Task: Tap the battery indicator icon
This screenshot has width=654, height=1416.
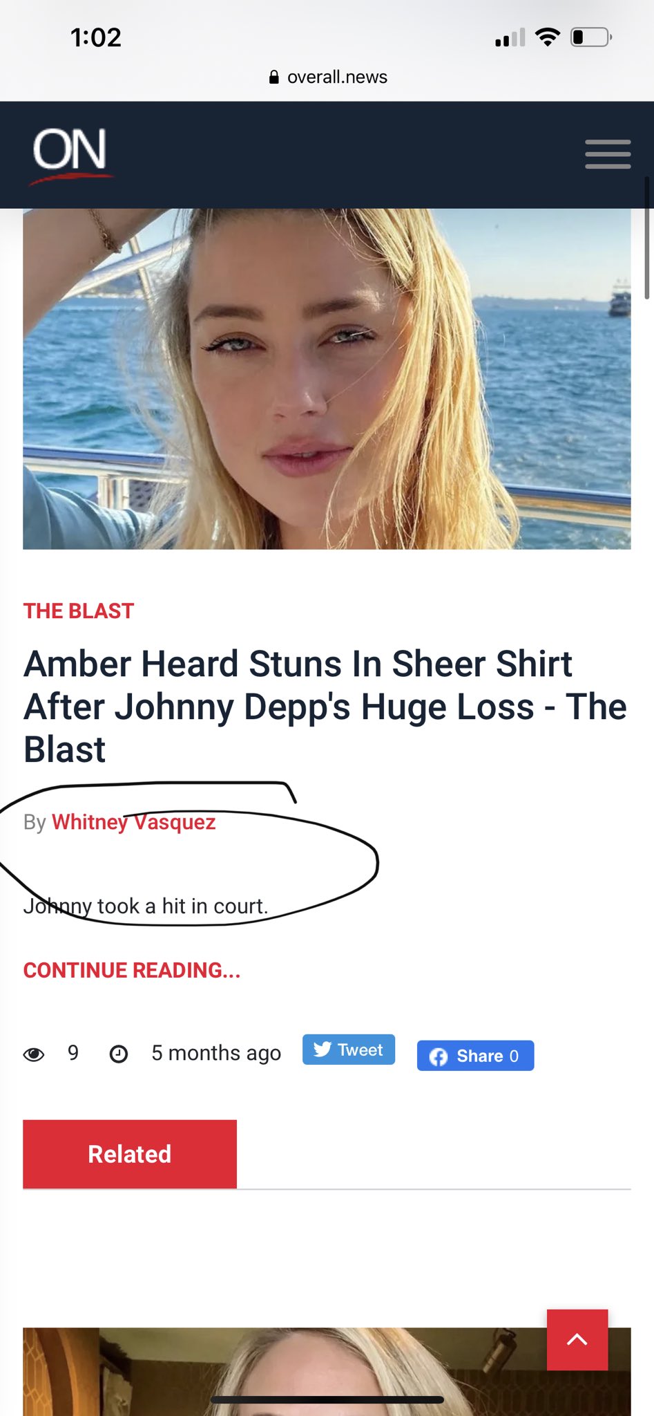Action: (x=591, y=37)
